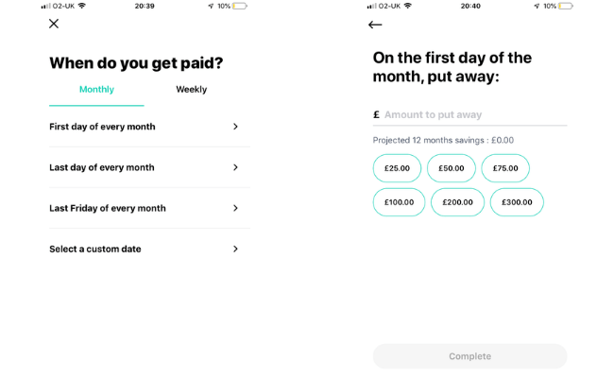
Task: Switch to the Monthly tab
Action: [x=96, y=90]
